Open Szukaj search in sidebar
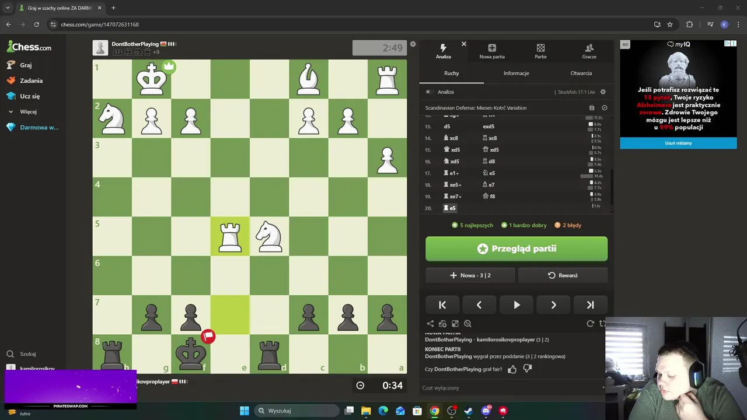Viewport: 747px width, 420px height. [x=22, y=354]
